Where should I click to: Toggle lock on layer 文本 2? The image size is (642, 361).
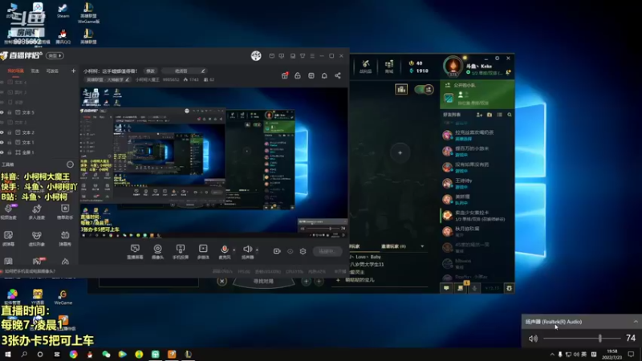[x=10, y=132]
